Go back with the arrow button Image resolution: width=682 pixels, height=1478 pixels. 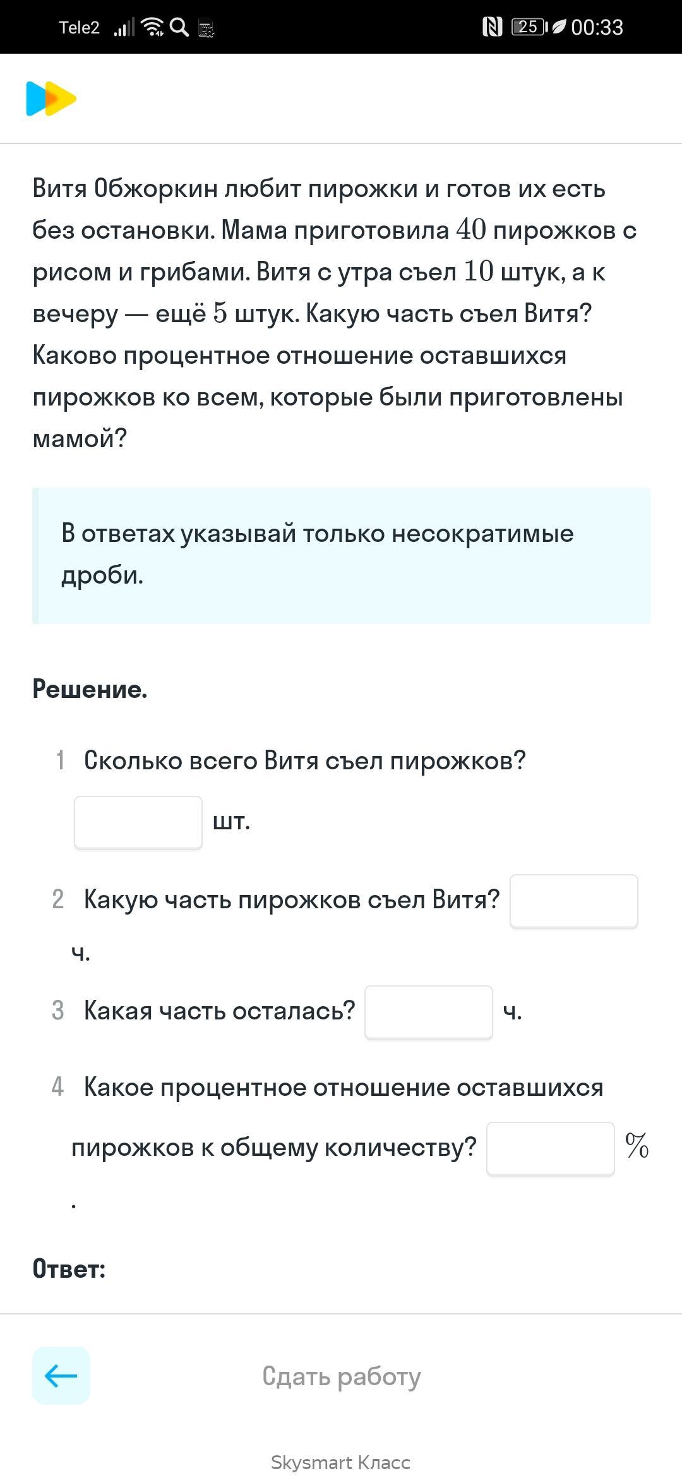click(x=61, y=1375)
